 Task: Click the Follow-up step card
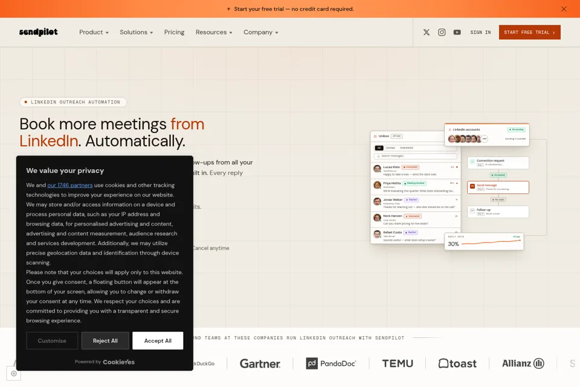coord(498,212)
